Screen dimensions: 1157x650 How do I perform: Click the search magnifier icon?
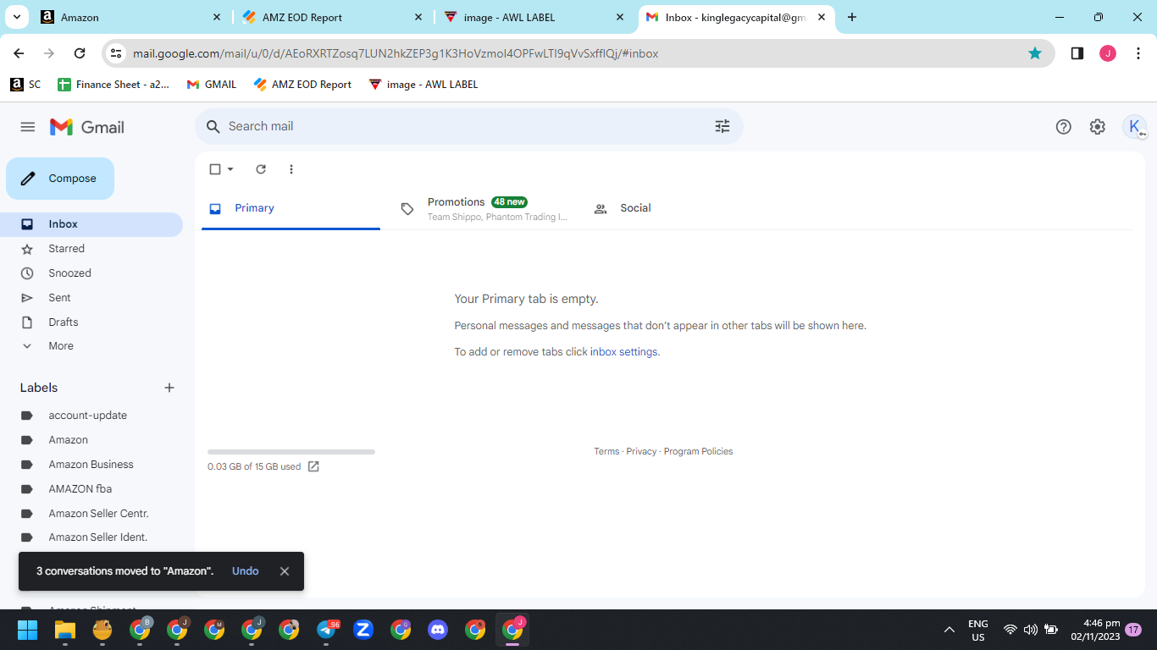[213, 126]
